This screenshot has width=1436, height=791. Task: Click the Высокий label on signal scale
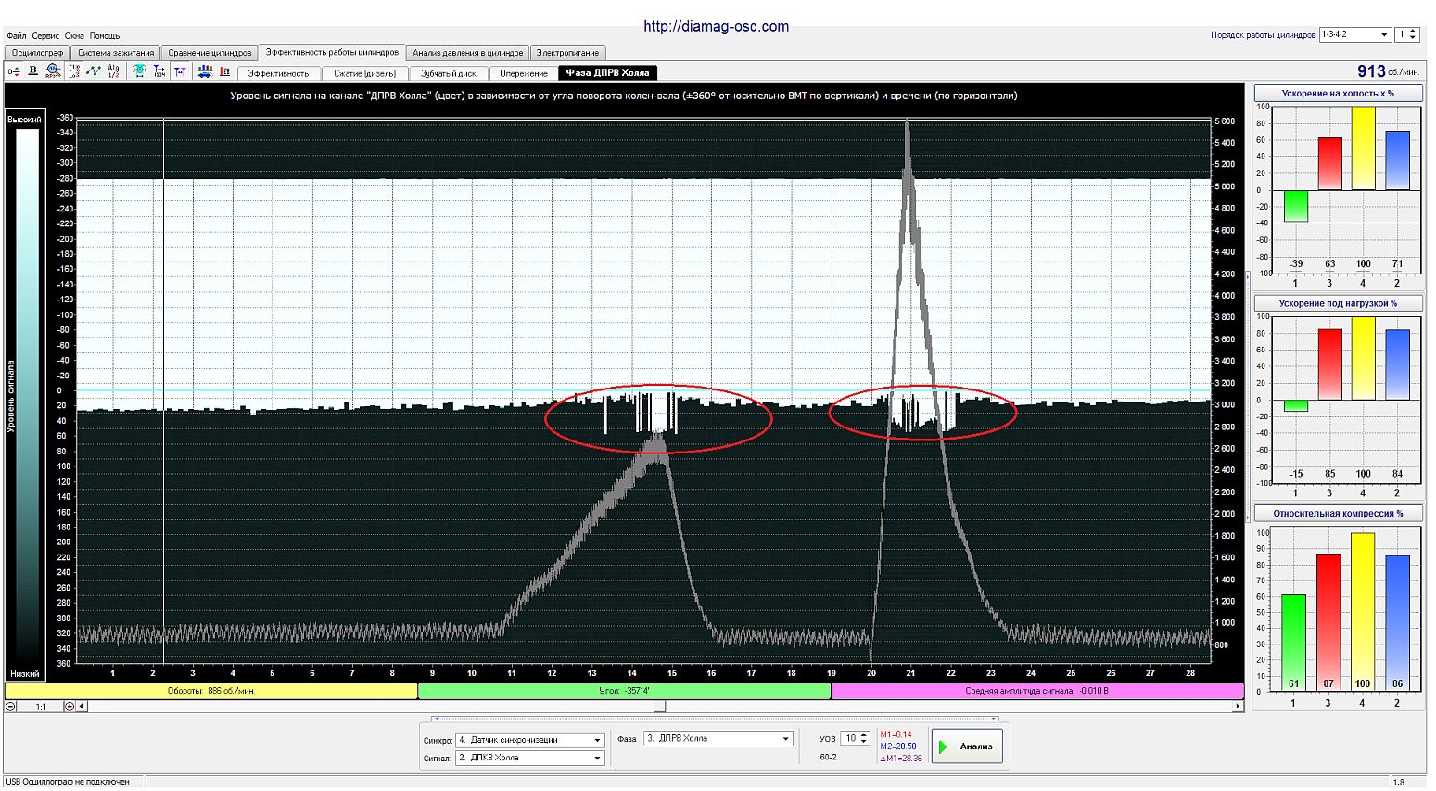pyautogui.click(x=25, y=120)
